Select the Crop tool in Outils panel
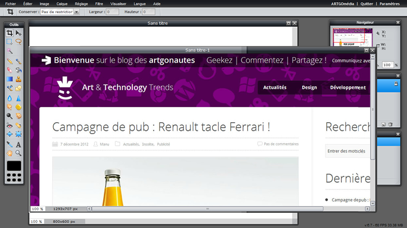Viewport: 407px width, 228px height. click(10, 33)
